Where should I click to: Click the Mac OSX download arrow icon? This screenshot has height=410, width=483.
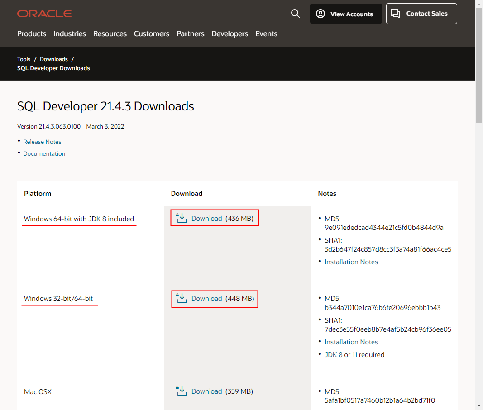pos(181,391)
